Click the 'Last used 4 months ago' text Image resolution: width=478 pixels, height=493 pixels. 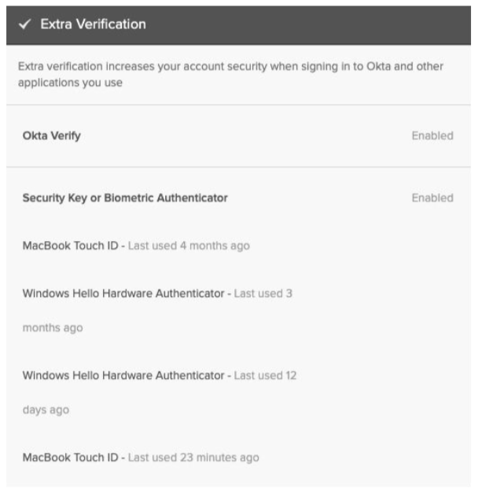click(189, 246)
